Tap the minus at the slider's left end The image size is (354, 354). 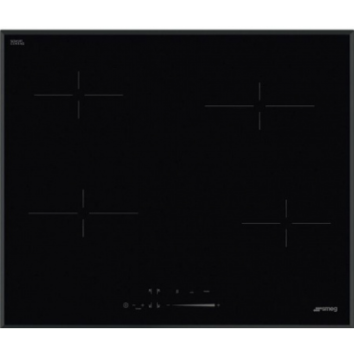point(168,305)
